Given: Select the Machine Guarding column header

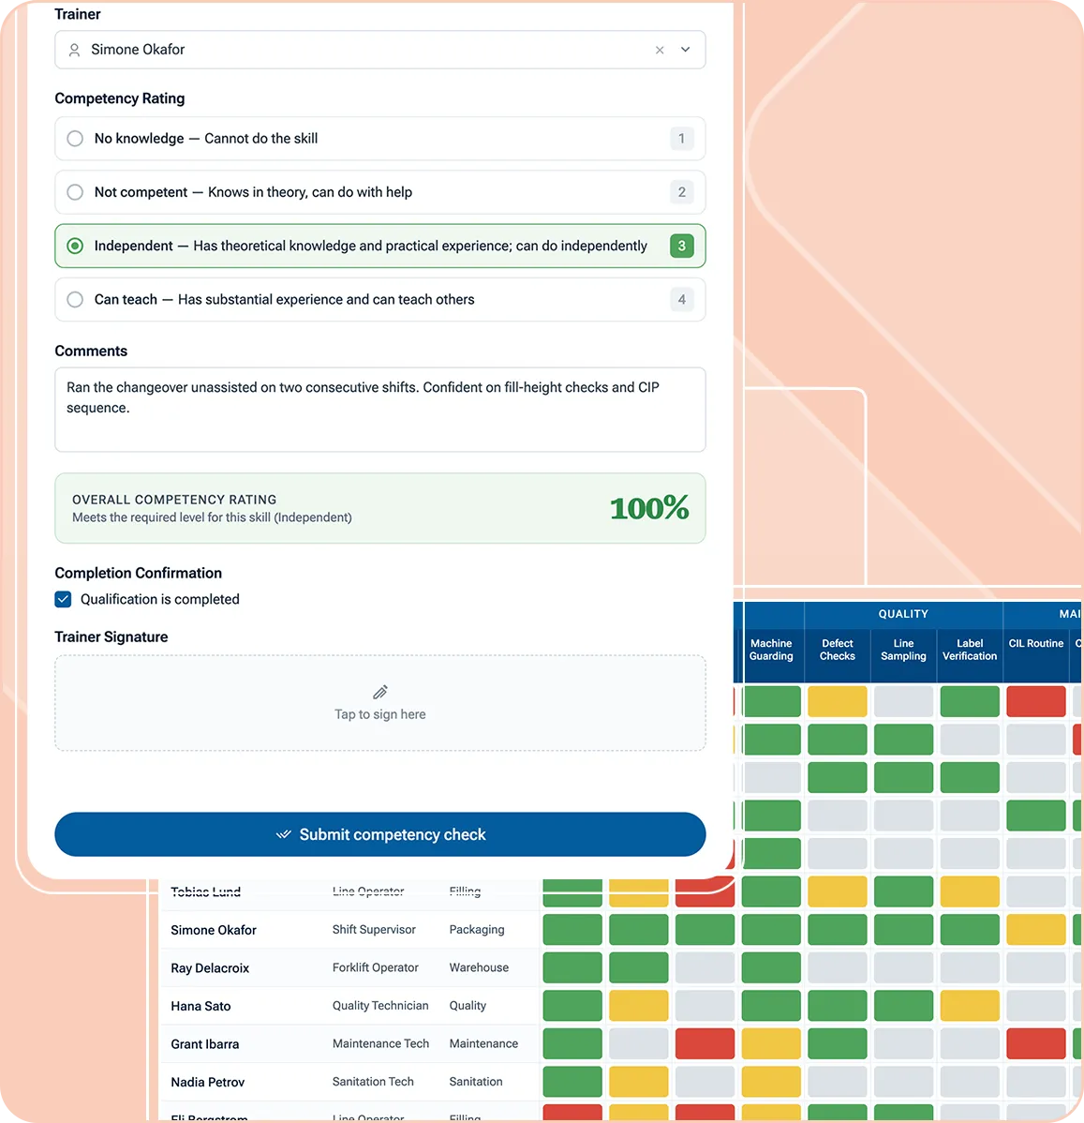Looking at the screenshot, I should coord(771,650).
